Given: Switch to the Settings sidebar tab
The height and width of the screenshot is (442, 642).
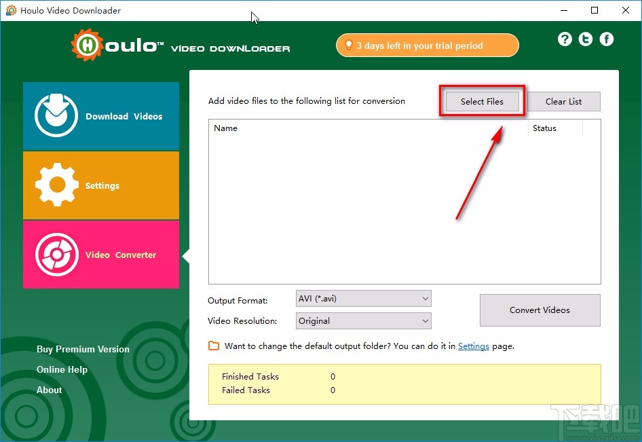Looking at the screenshot, I should [x=100, y=185].
